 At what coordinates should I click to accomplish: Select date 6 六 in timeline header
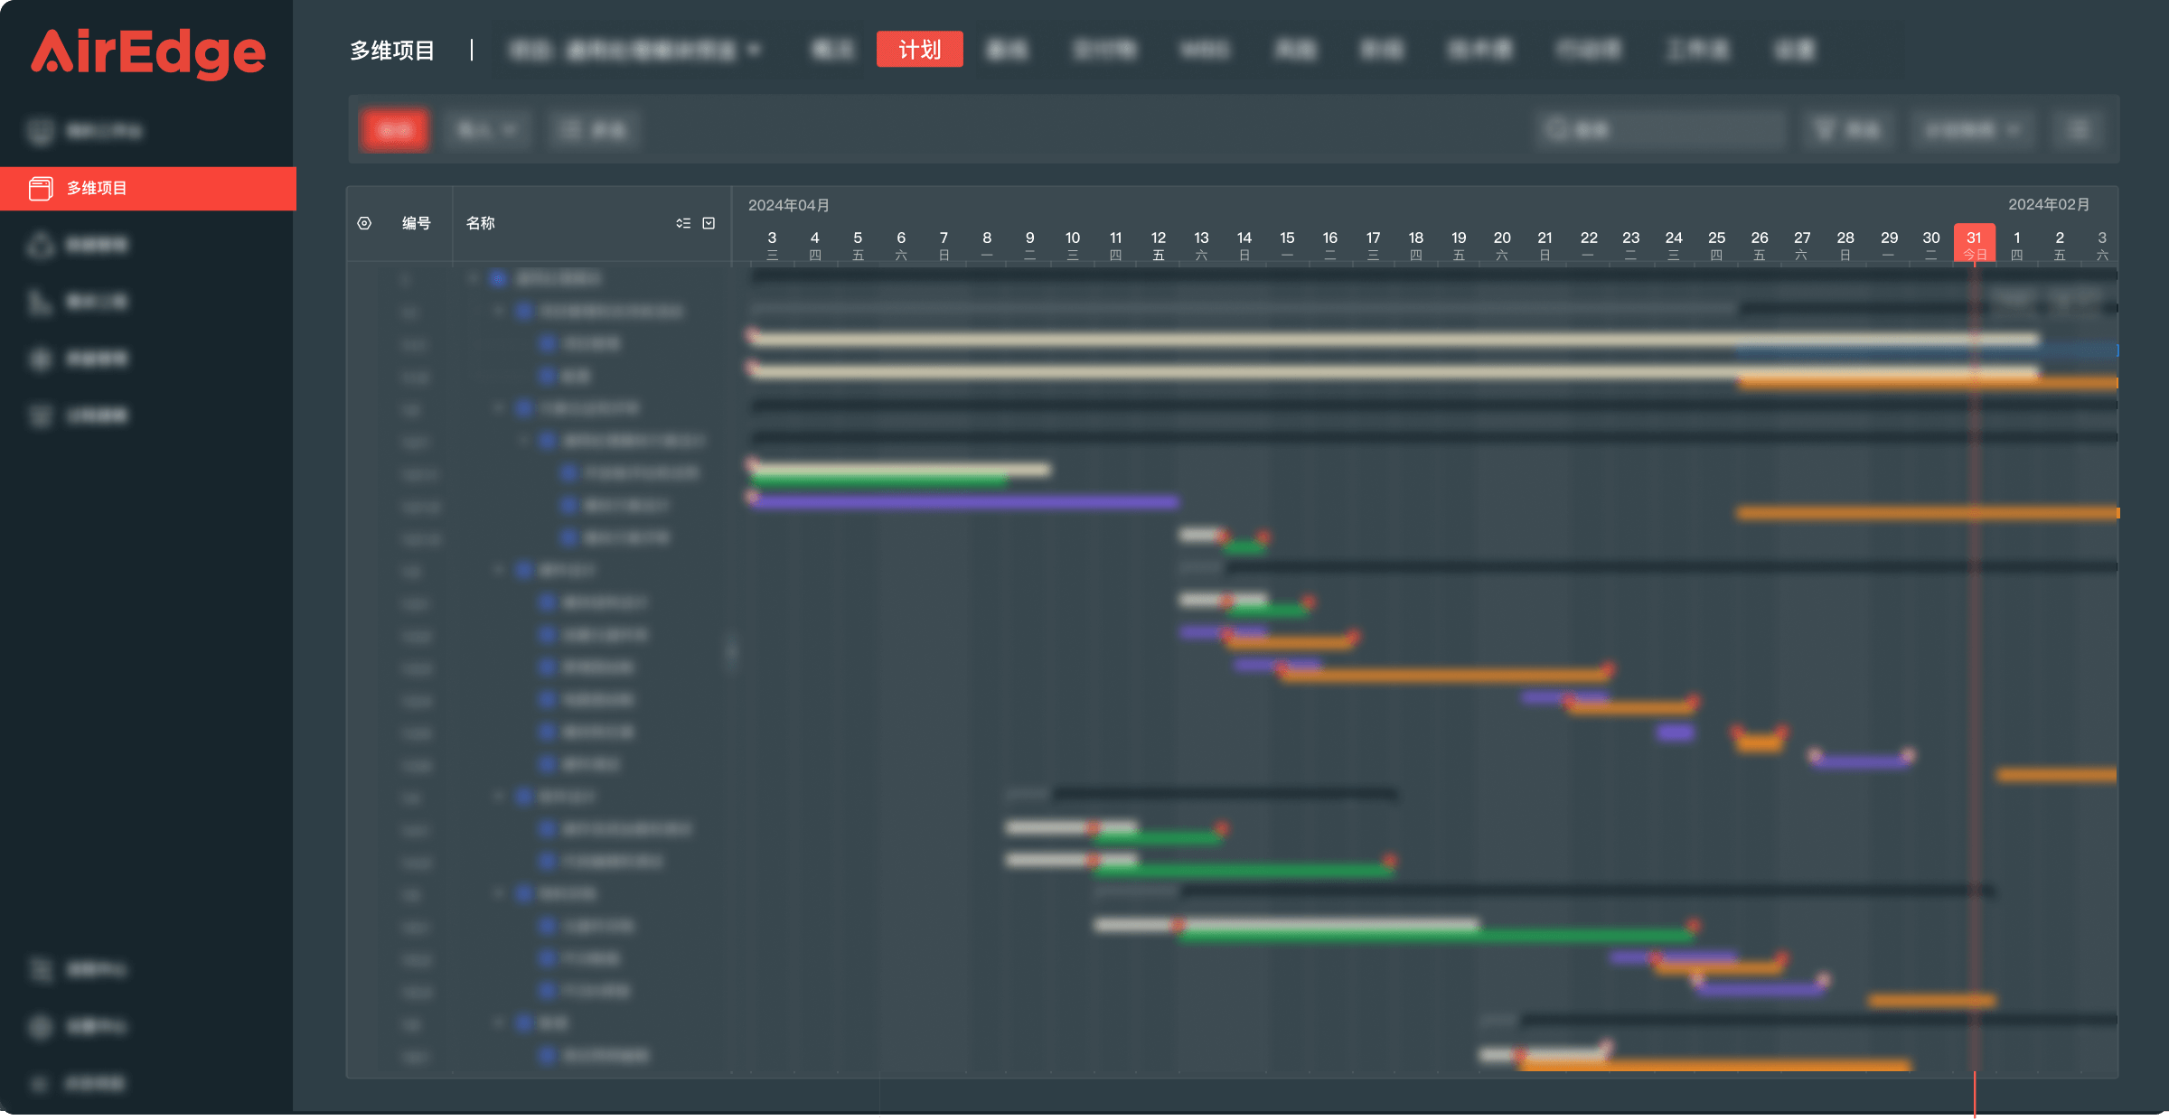901,245
